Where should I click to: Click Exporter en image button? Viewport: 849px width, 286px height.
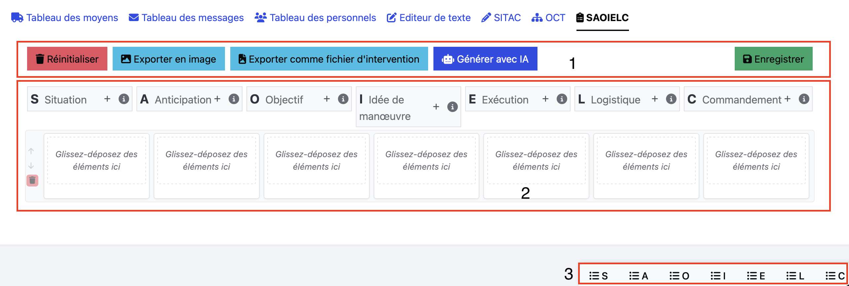(168, 59)
